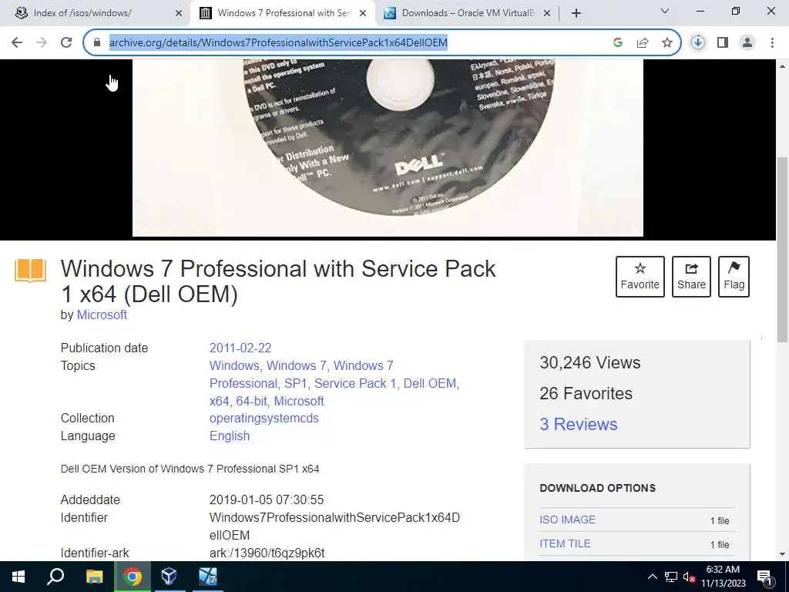Viewport: 789px width, 592px height.
Task: Flag this archive item
Action: point(734,277)
